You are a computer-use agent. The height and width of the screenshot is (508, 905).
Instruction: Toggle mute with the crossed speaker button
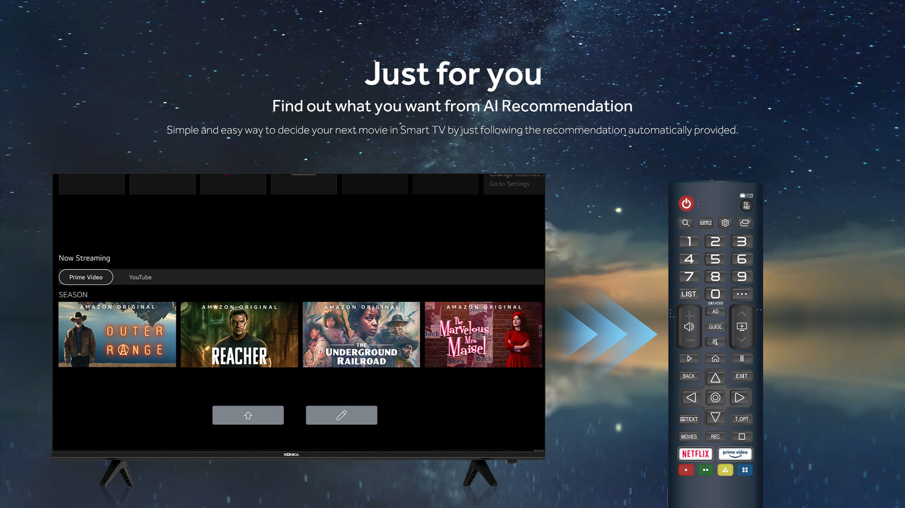click(x=716, y=342)
